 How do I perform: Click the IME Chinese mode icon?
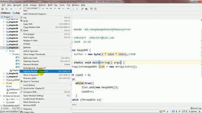[x=164, y=111]
